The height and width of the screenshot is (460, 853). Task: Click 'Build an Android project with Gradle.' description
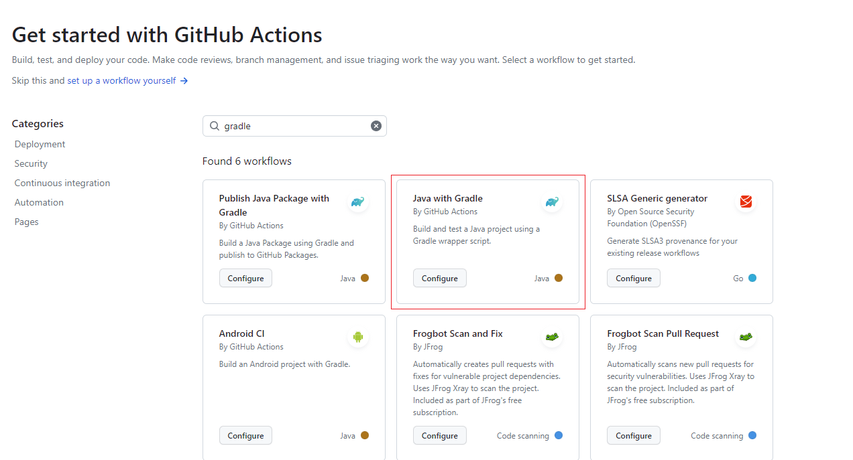pos(285,364)
